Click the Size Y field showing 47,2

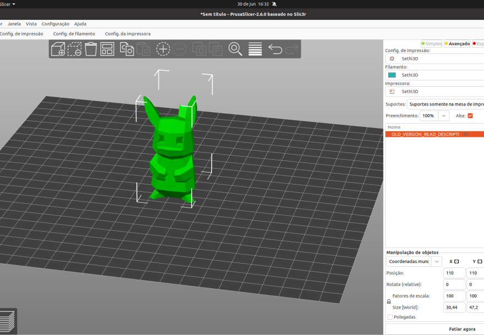(475, 307)
